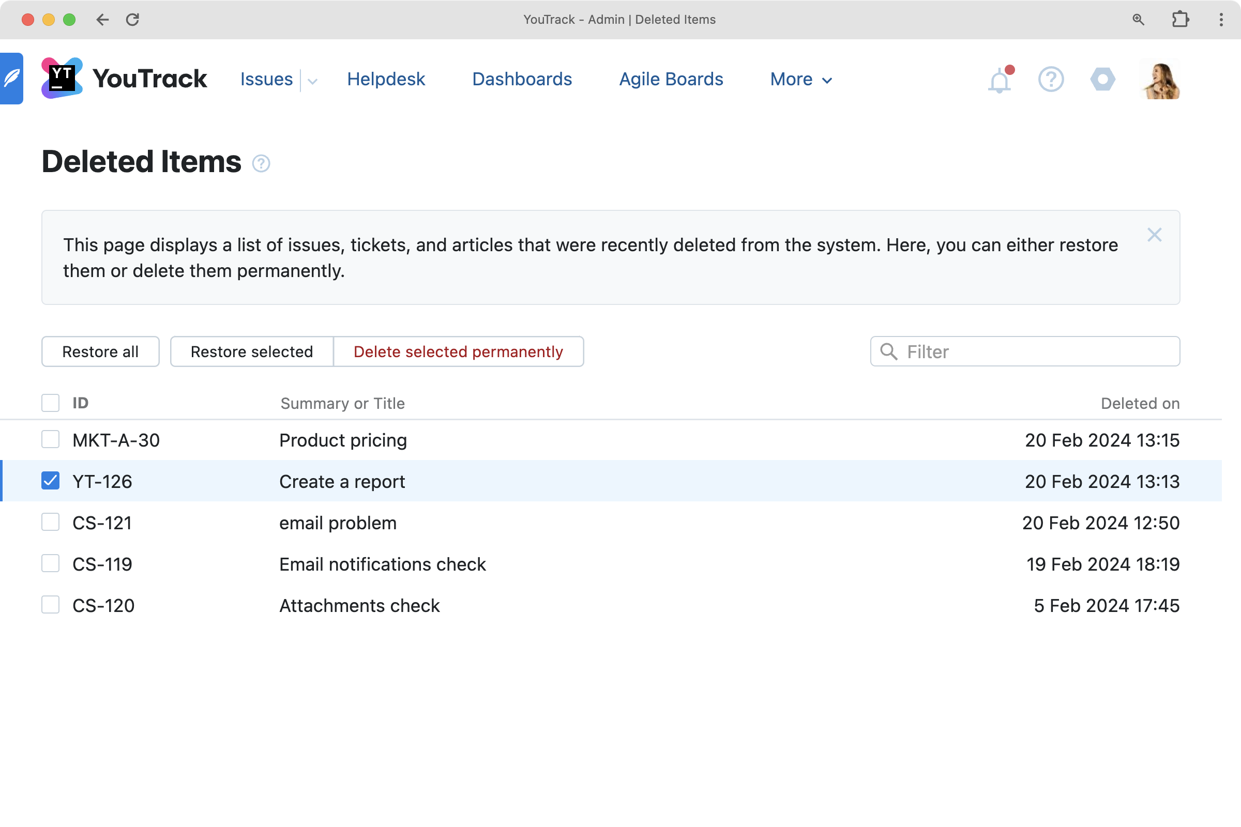Open the Agile Boards menu item

click(x=671, y=79)
